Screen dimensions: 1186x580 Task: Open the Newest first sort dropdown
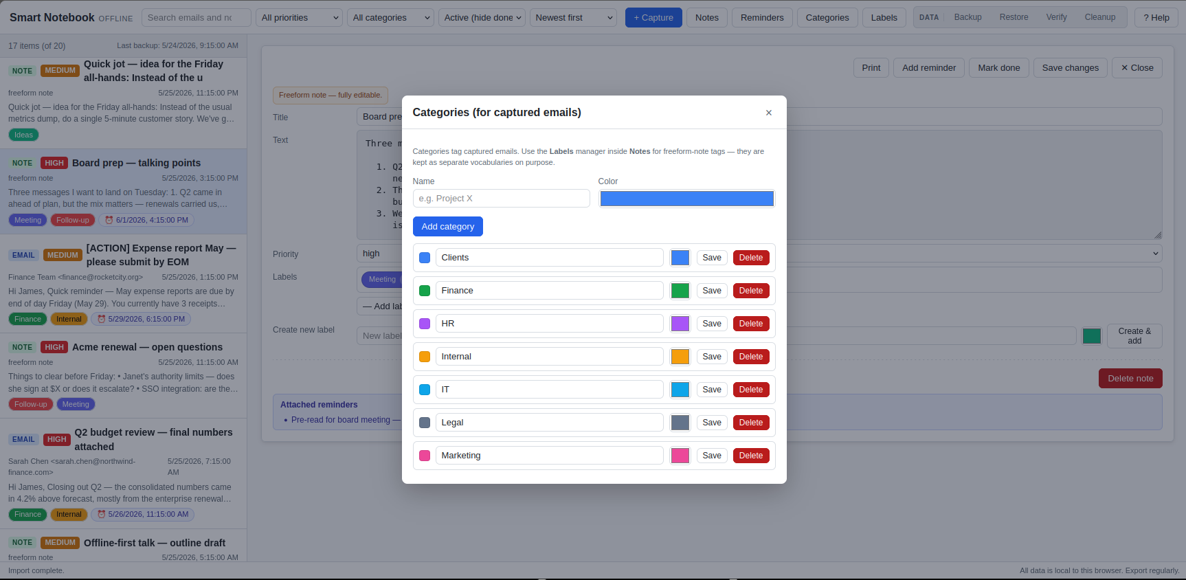coord(573,18)
